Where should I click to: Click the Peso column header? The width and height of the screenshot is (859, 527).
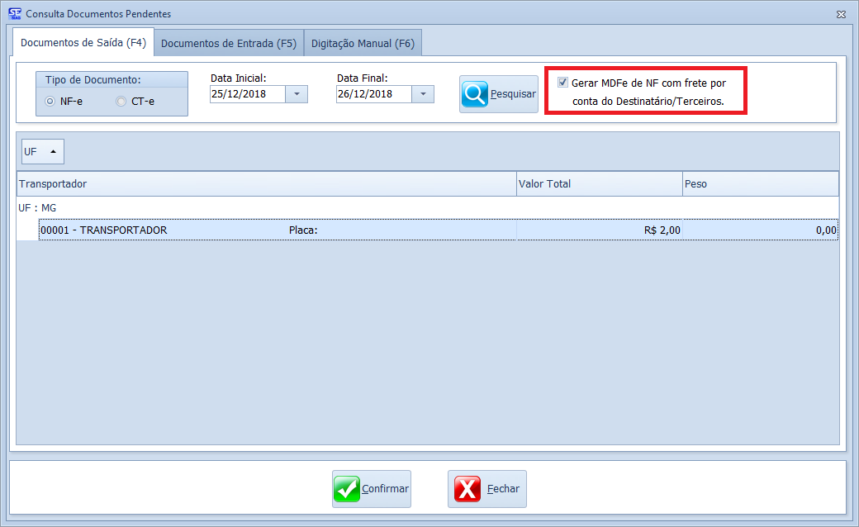760,183
